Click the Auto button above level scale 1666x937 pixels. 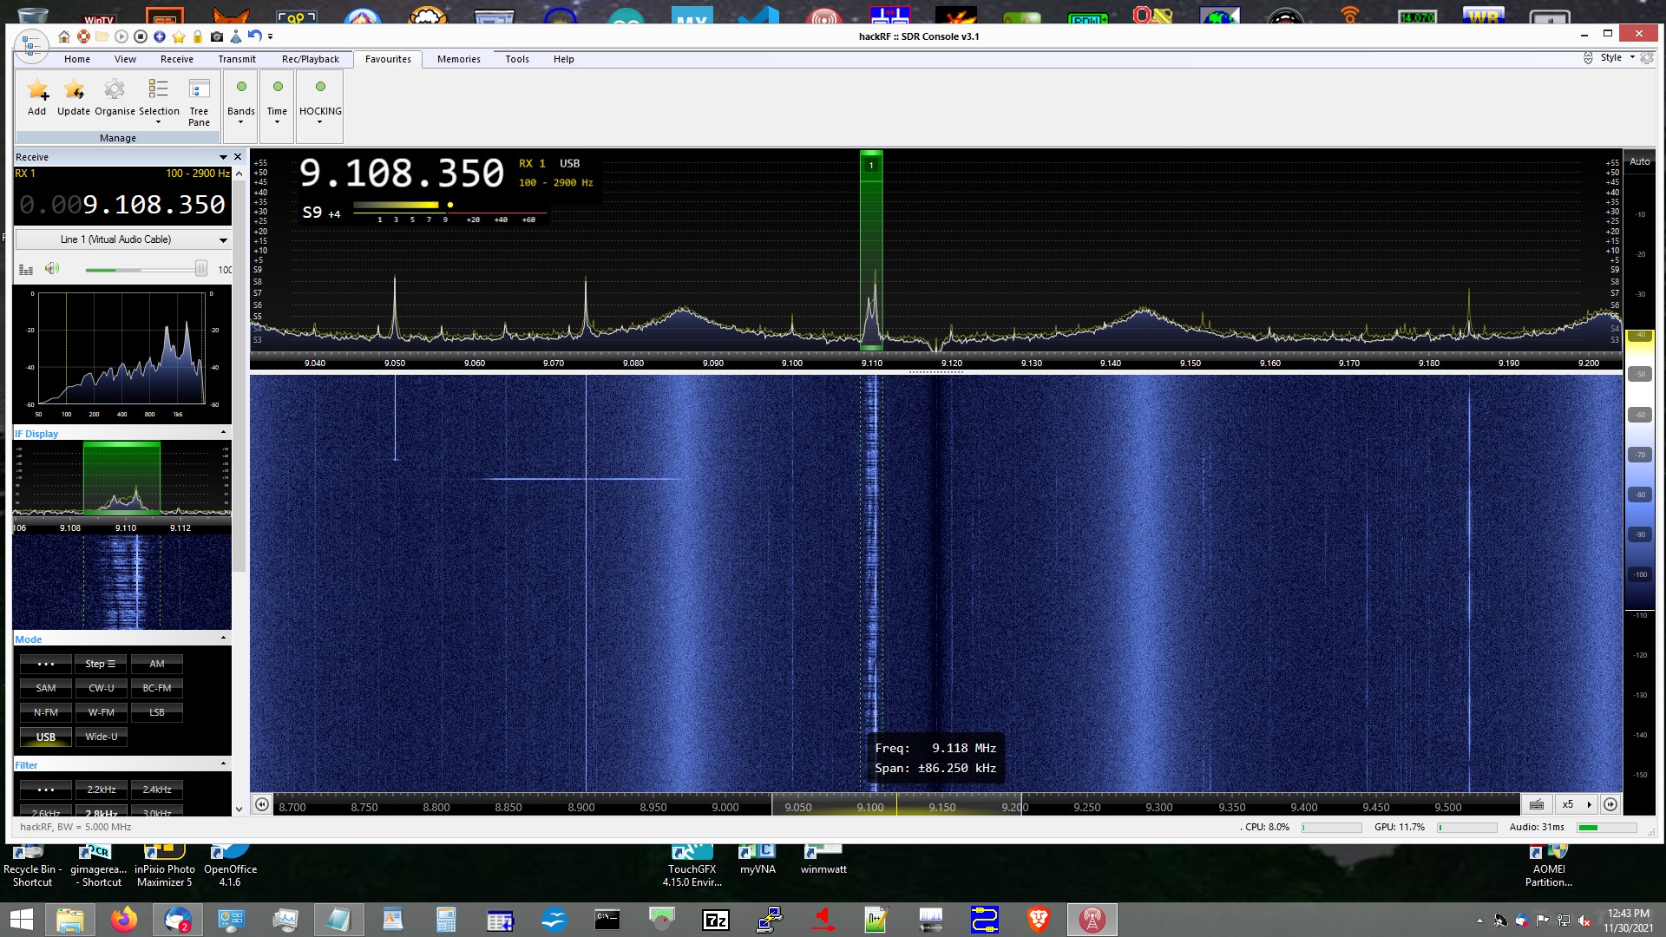[1639, 161]
